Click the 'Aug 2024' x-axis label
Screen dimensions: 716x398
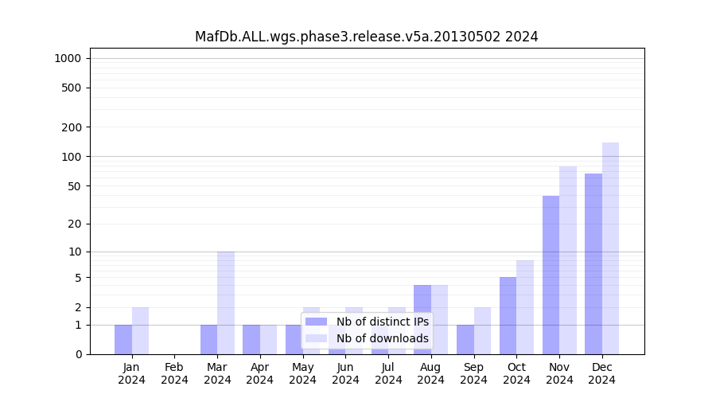coord(431,373)
